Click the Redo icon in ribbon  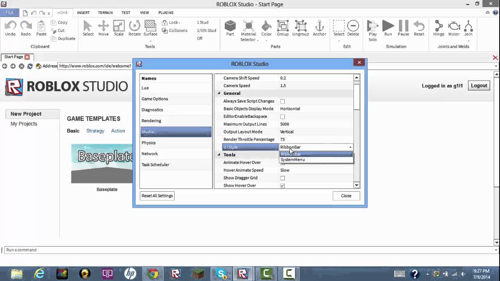(26, 26)
